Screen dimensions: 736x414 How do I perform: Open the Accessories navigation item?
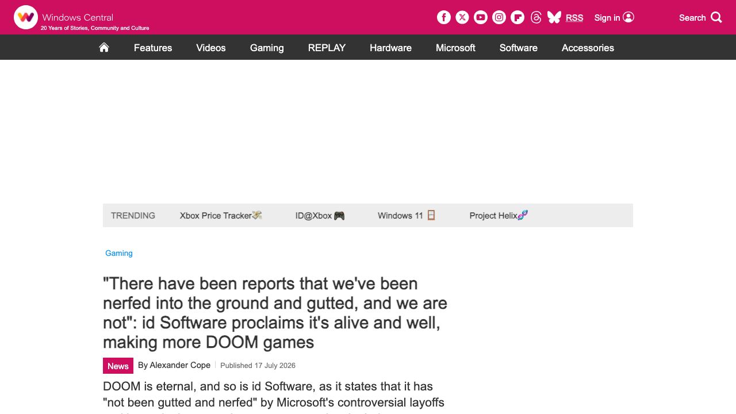coord(588,48)
